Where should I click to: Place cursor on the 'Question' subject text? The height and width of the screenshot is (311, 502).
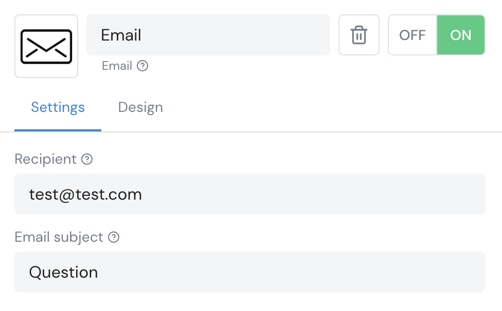[63, 272]
